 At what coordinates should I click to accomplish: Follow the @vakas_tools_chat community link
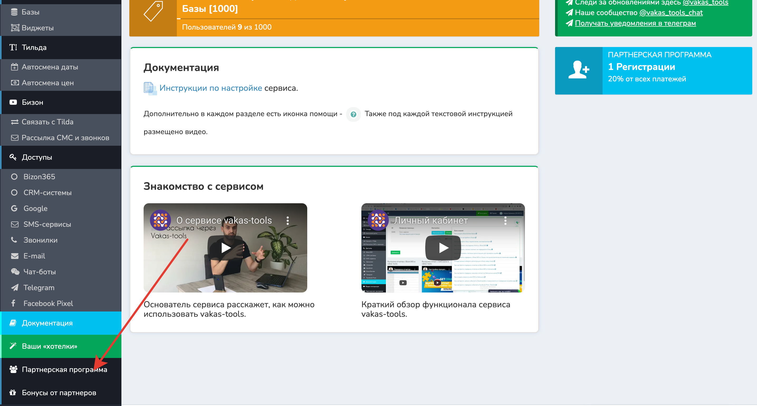[671, 13]
